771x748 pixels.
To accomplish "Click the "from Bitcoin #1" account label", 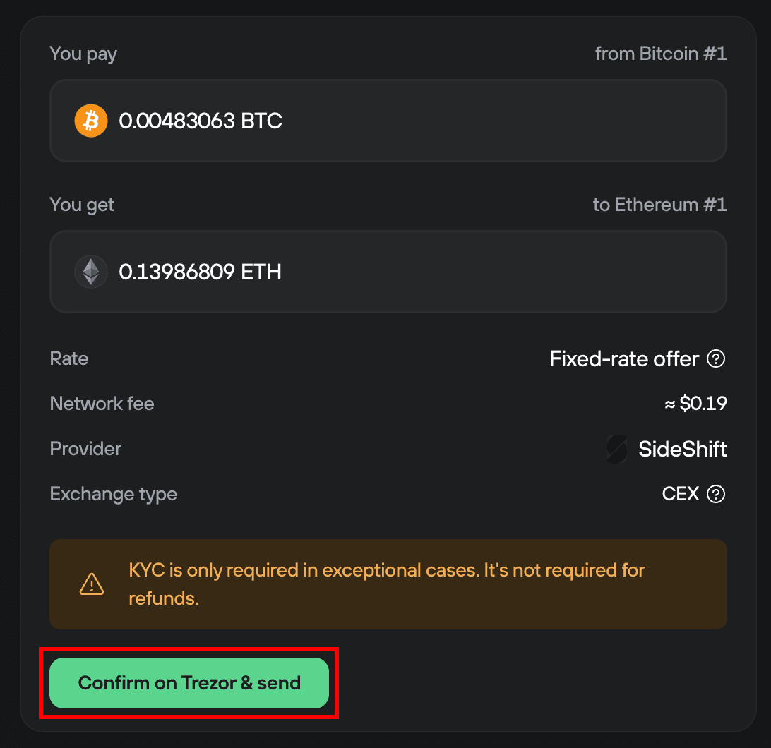I will (660, 54).
